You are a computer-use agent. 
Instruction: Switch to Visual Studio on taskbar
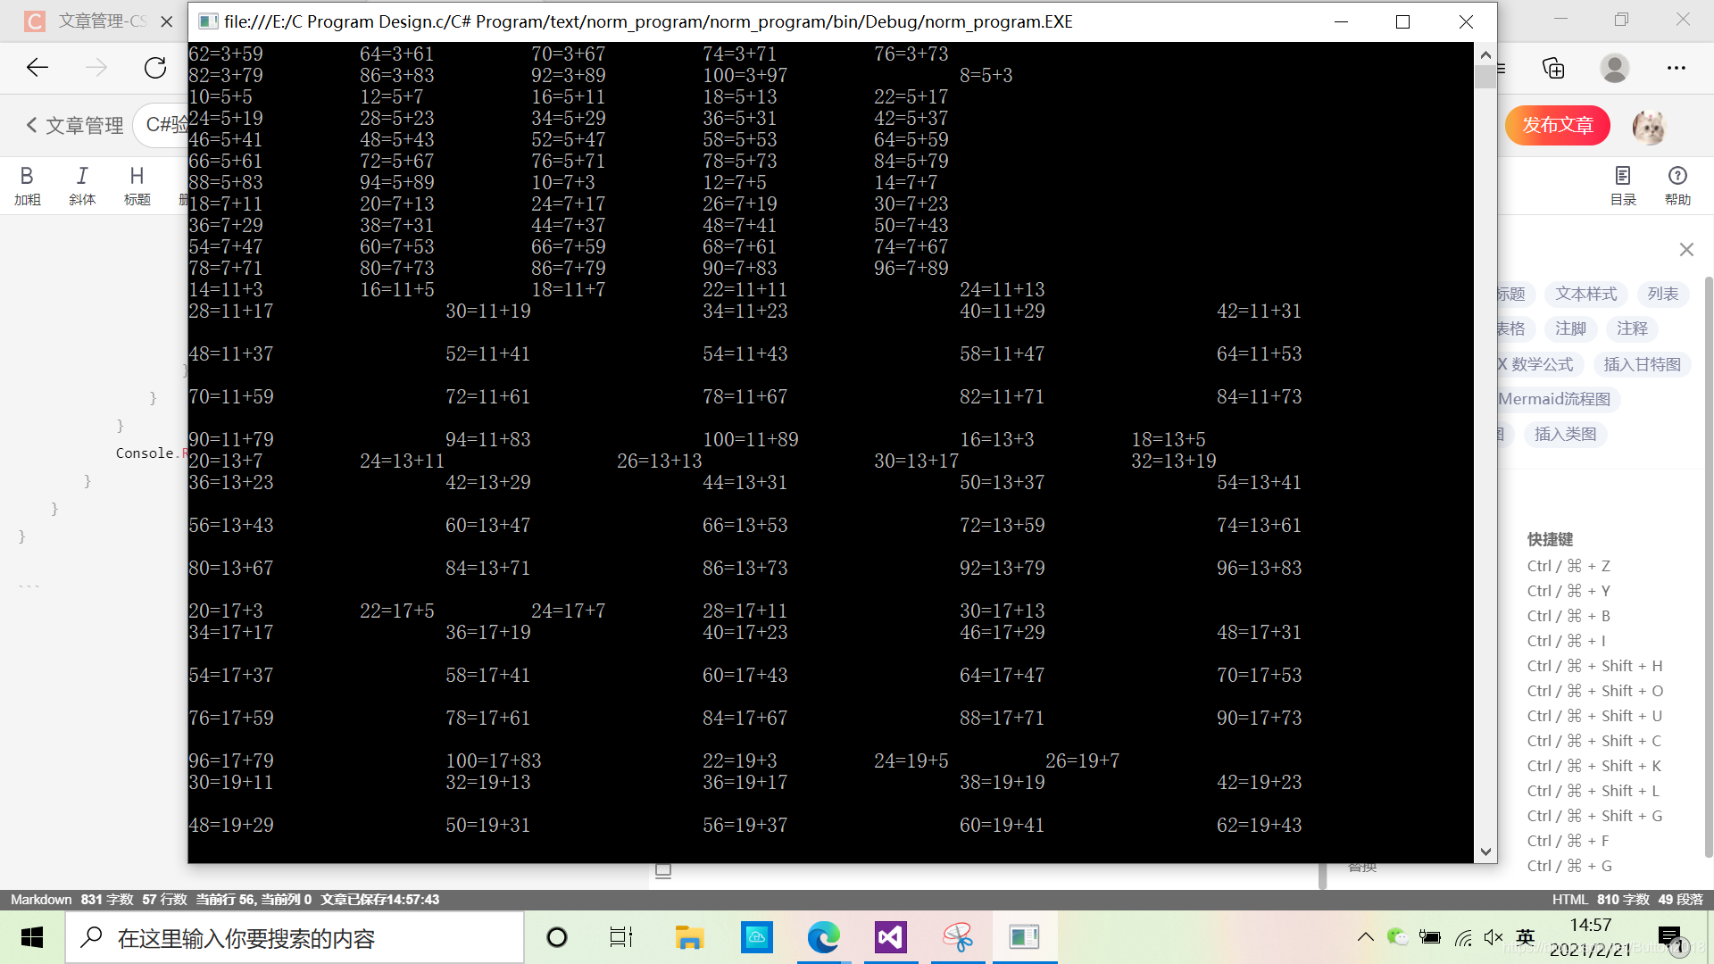click(x=891, y=937)
